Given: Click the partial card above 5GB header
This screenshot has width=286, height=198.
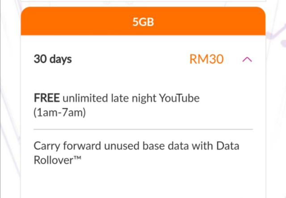Looking at the screenshot, I should click(x=143, y=1).
